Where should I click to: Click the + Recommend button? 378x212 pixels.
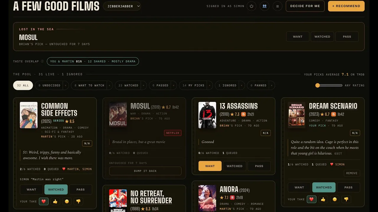346,6
